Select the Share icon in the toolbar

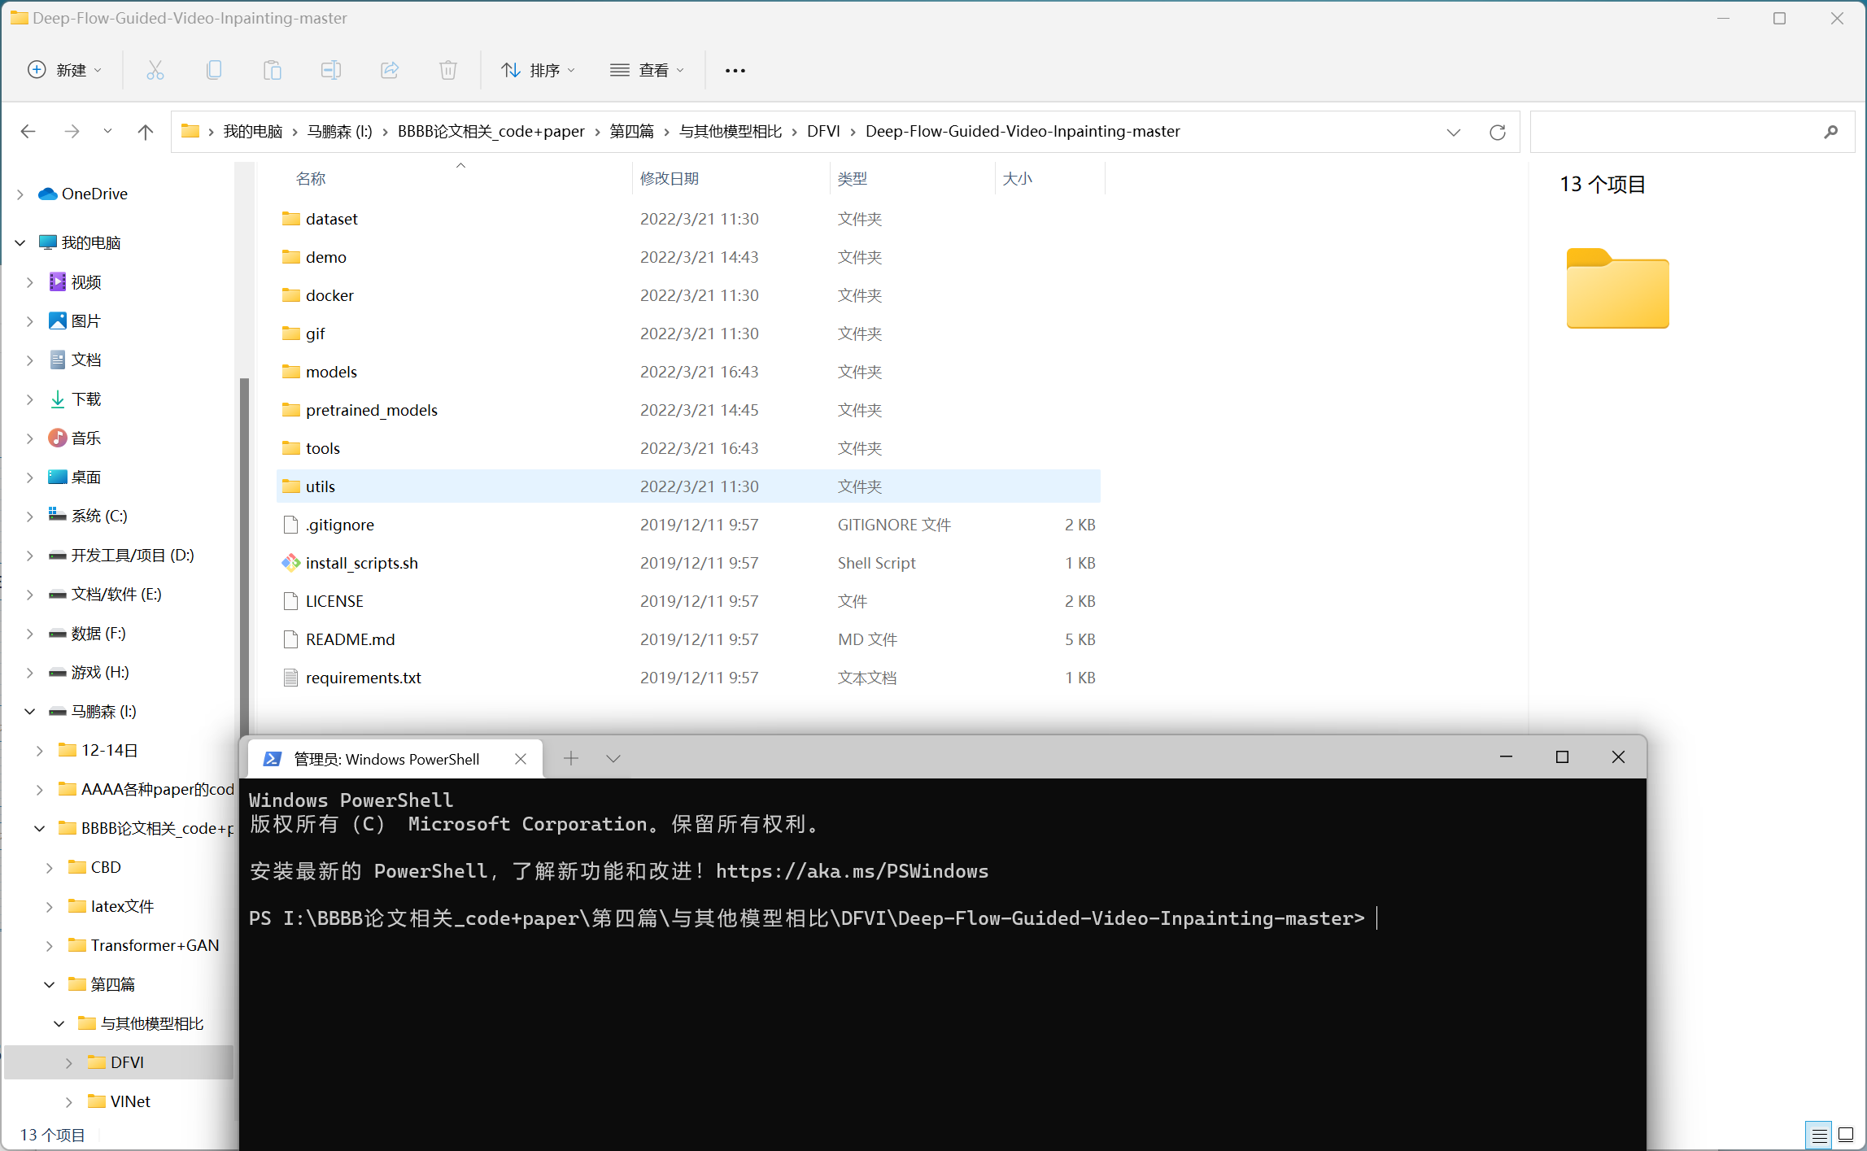click(390, 70)
